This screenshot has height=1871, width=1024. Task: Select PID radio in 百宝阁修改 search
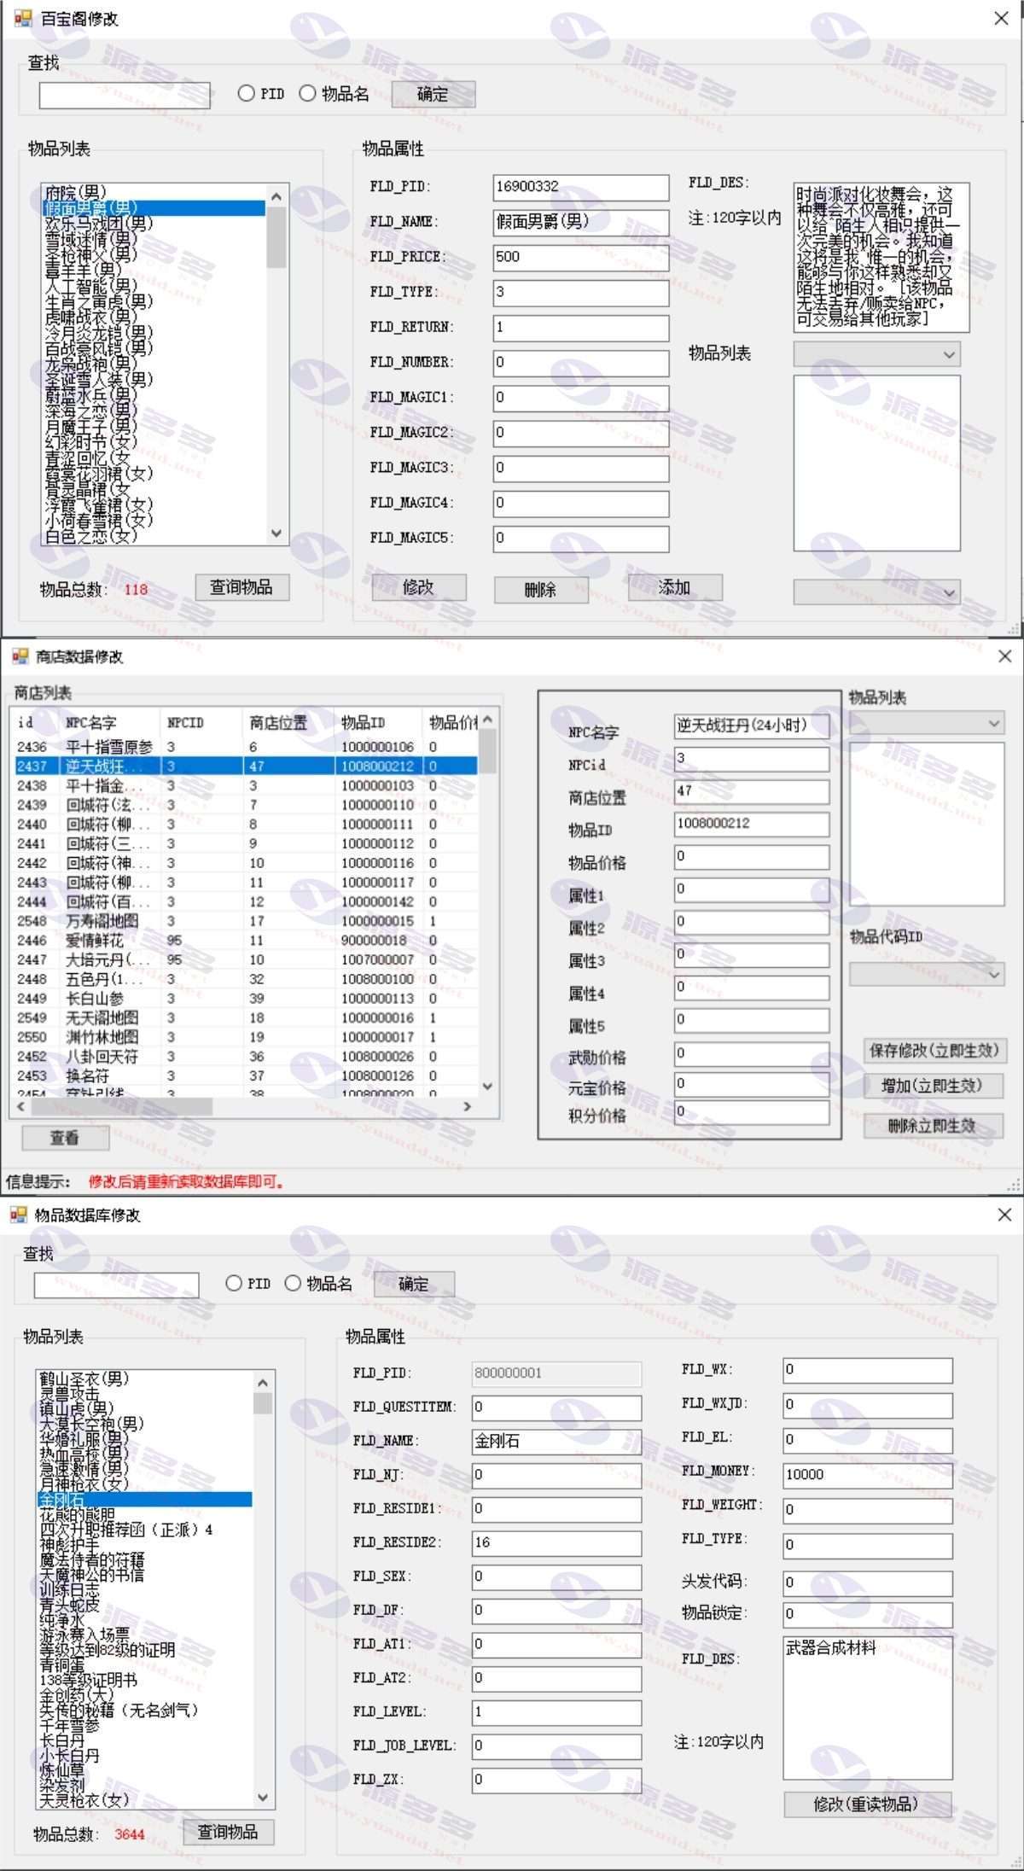(246, 93)
